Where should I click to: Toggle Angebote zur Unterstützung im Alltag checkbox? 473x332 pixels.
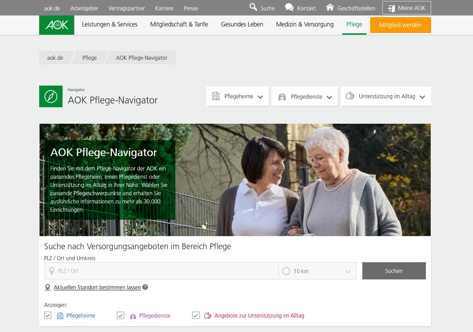pos(196,316)
